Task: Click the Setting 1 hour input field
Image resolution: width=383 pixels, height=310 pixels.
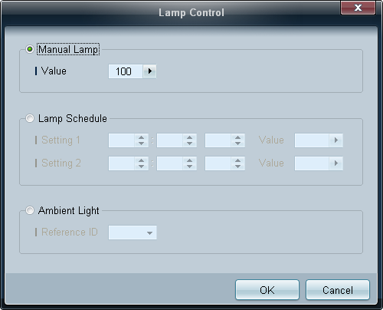Action: (122, 140)
